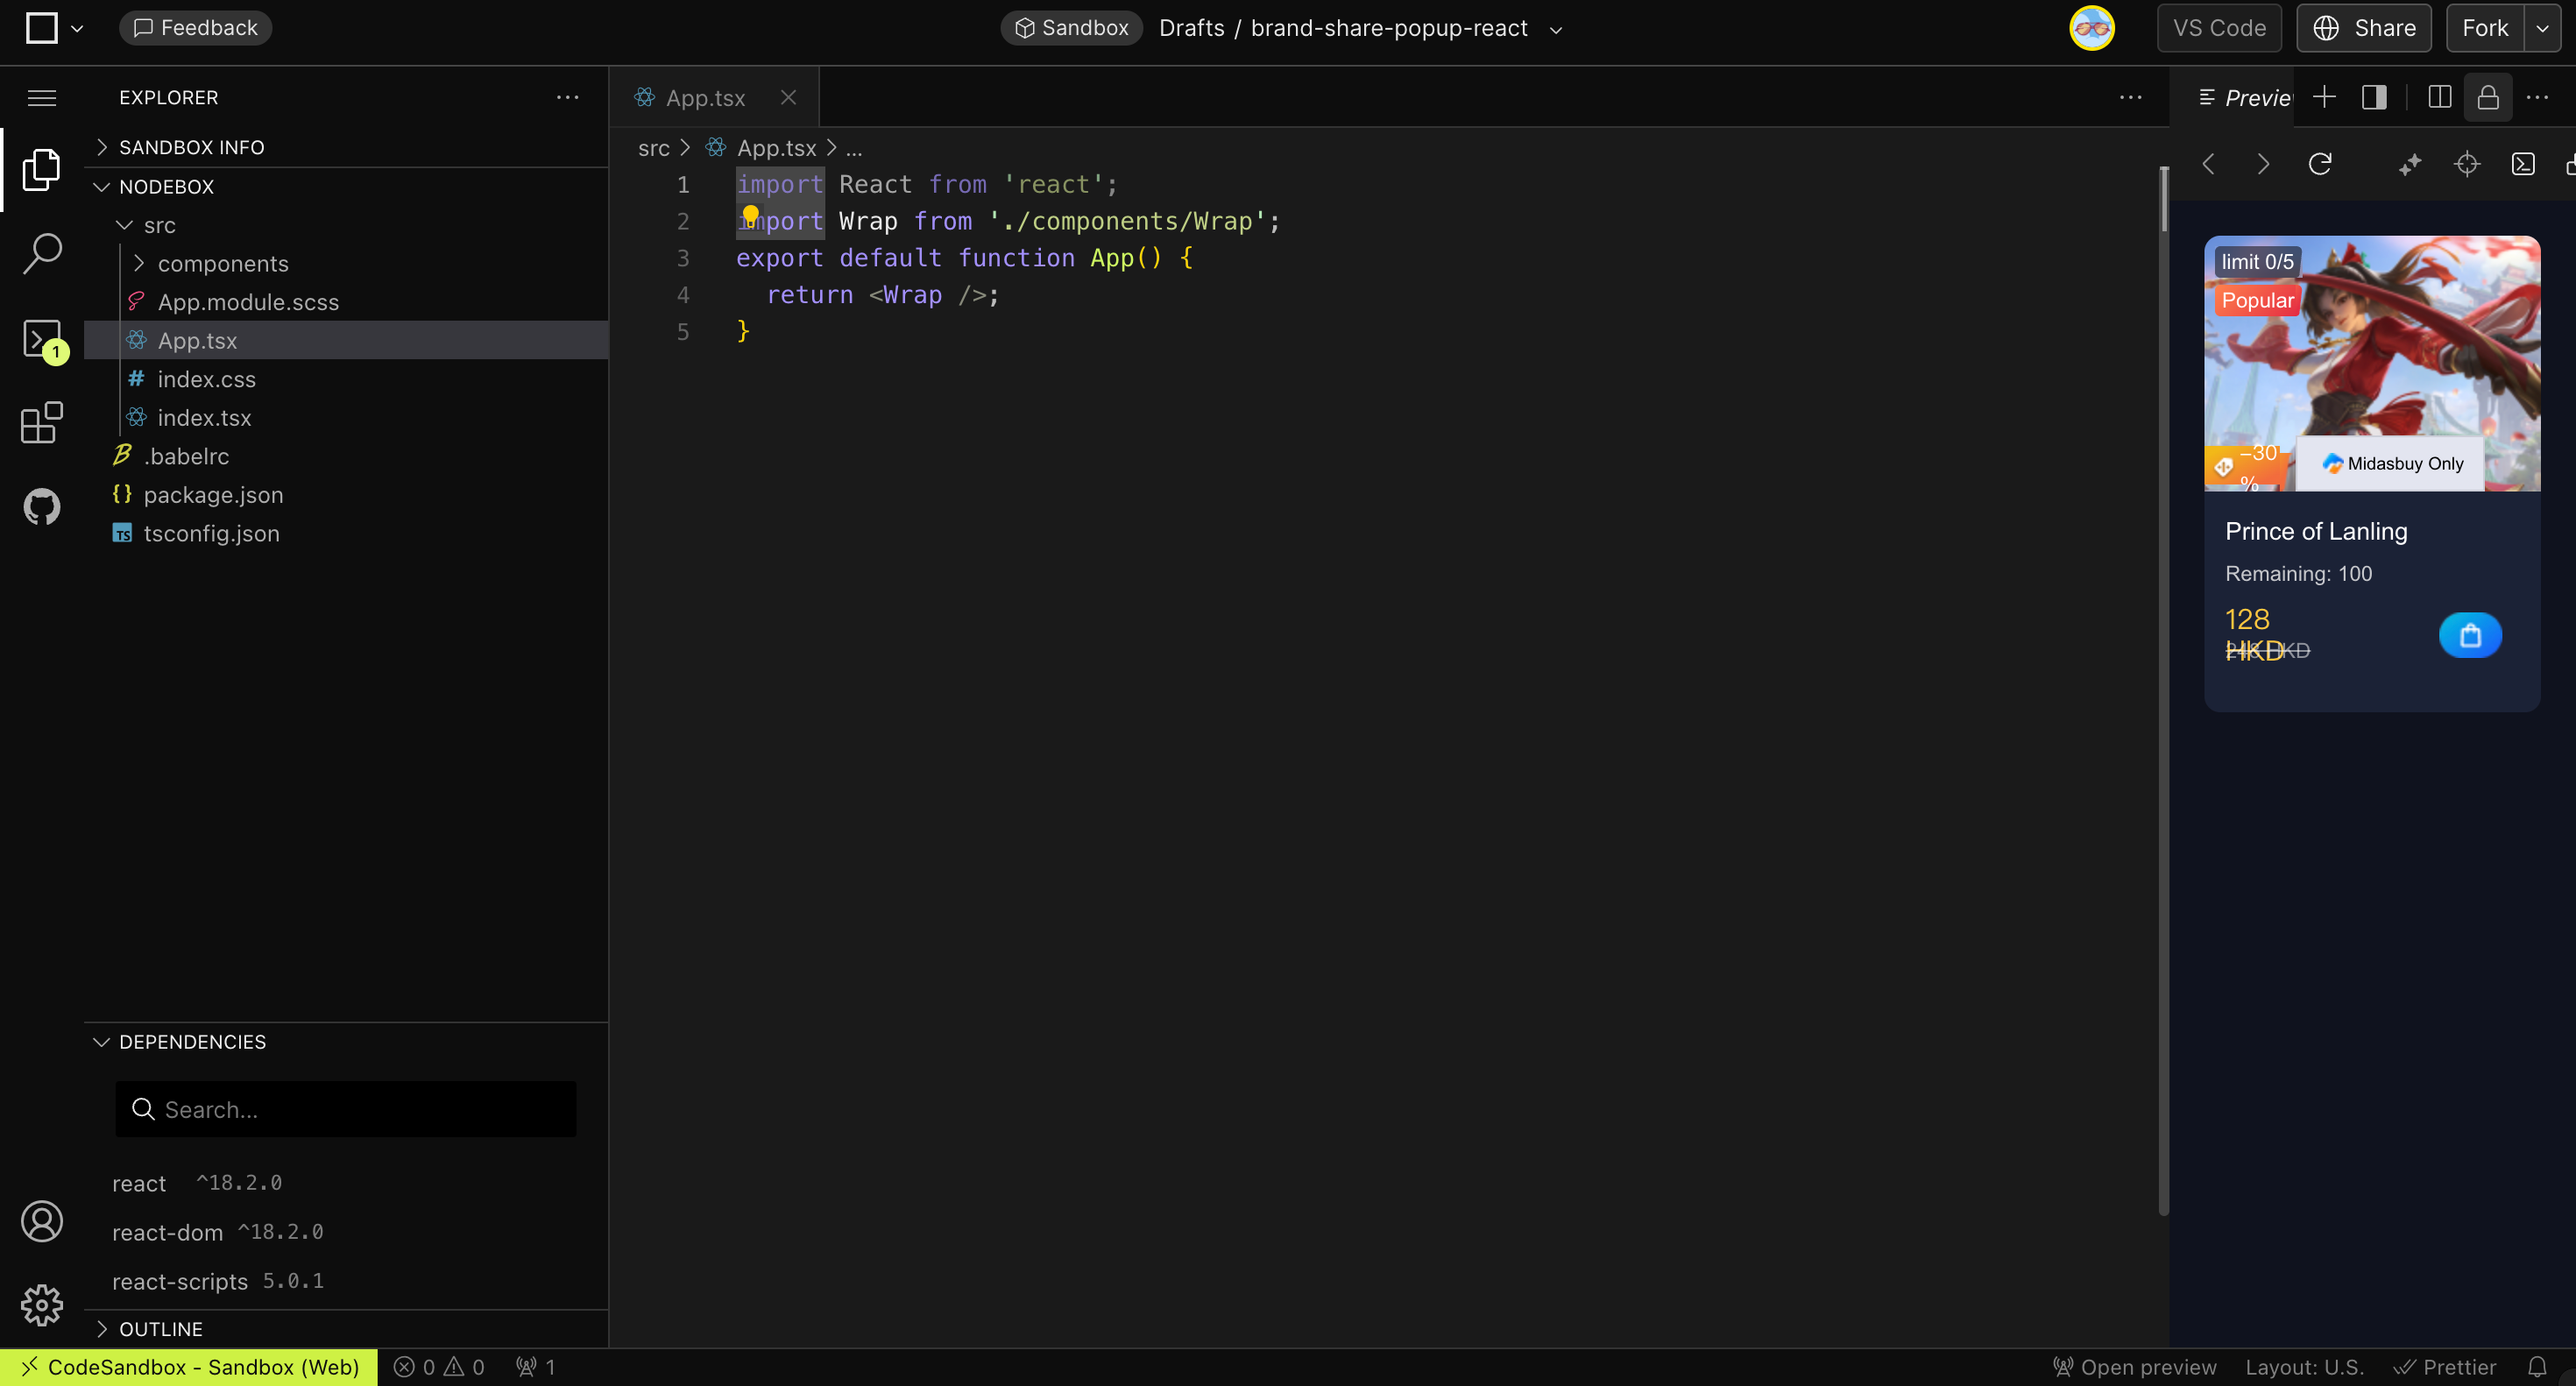Open the sandbox title dropdown chevron
The height and width of the screenshot is (1386, 2576).
coord(1555,30)
